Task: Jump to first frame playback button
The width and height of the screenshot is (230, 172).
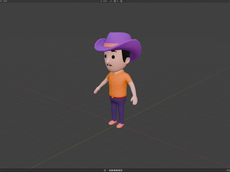Action: pyautogui.click(x=110, y=171)
